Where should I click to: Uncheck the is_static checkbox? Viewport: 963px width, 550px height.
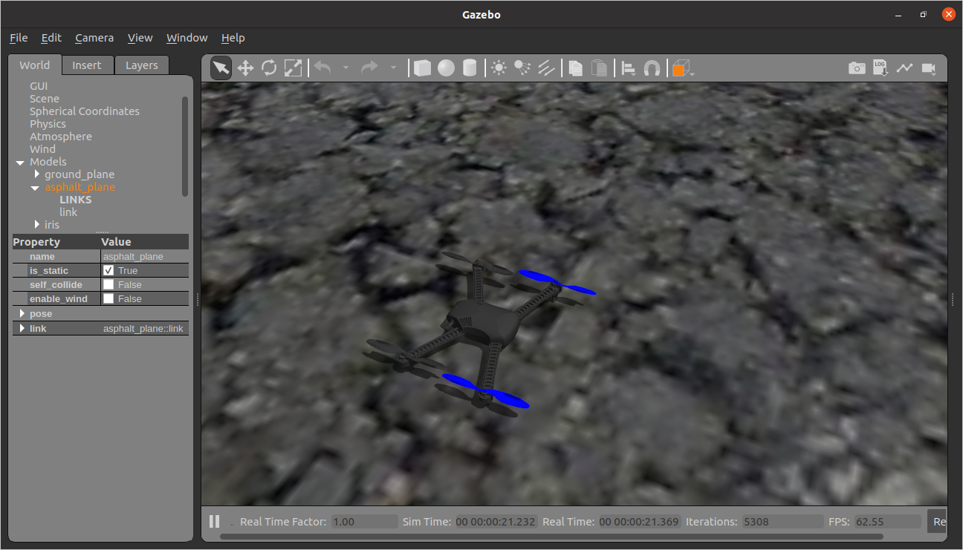point(108,270)
